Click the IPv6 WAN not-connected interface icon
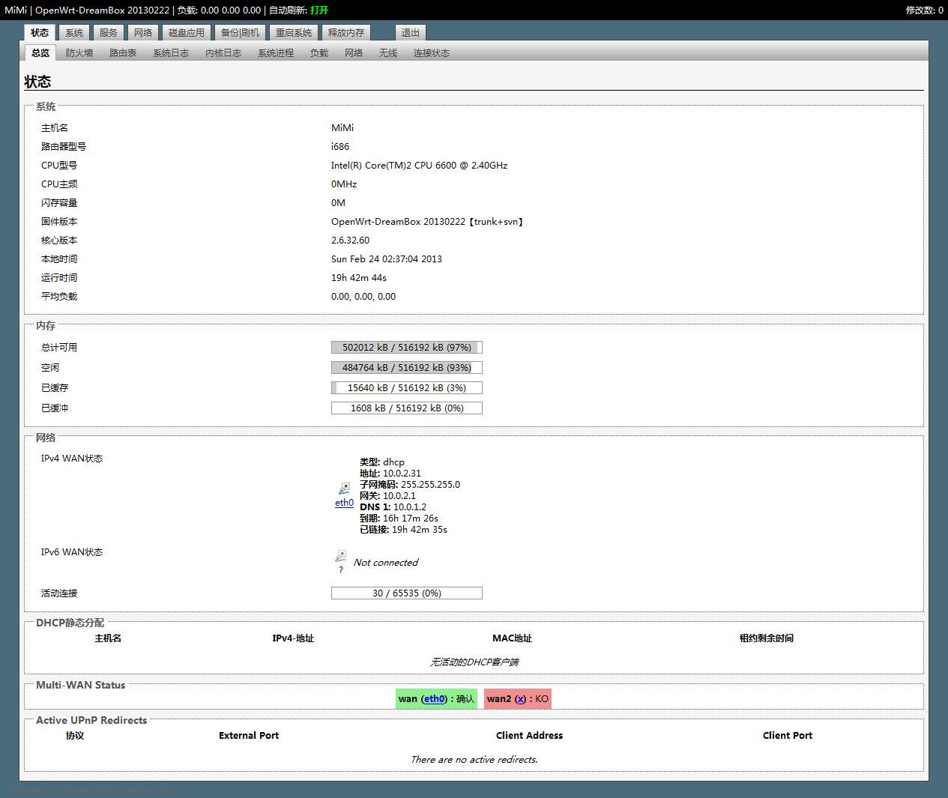Image resolution: width=948 pixels, height=798 pixels. [x=340, y=557]
